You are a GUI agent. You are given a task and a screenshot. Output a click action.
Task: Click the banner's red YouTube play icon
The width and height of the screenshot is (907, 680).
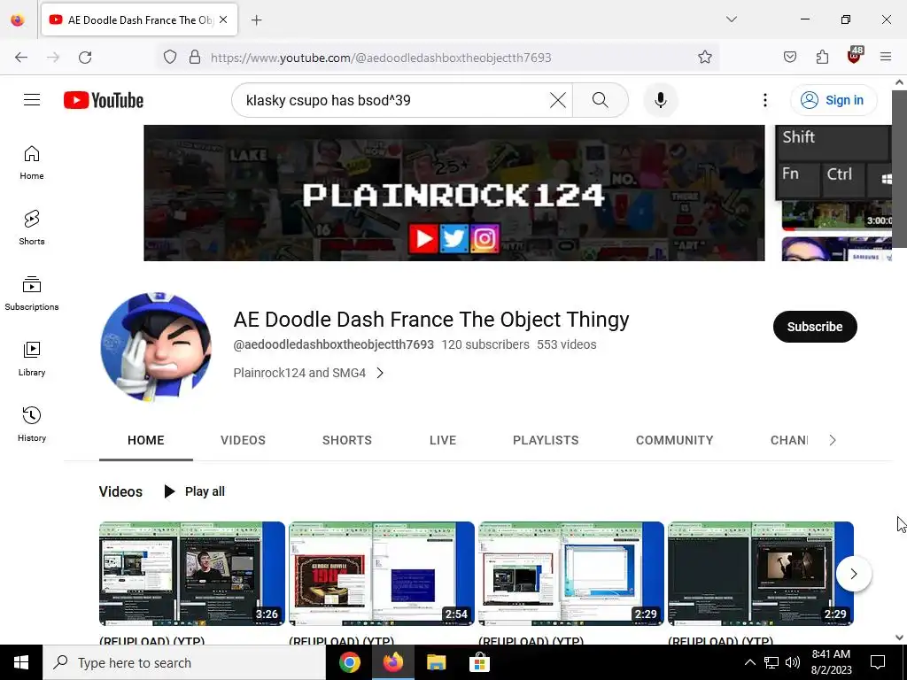click(x=422, y=238)
